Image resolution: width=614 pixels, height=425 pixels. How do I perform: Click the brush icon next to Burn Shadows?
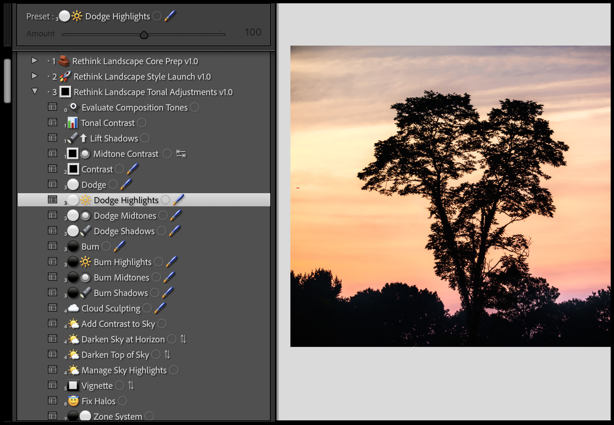tap(168, 293)
